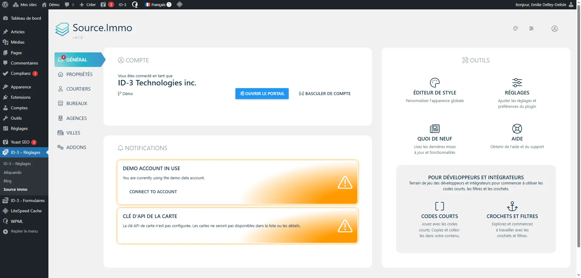This screenshot has height=278, width=581.
Task: Open the Articles menu
Action: pyautogui.click(x=24, y=32)
